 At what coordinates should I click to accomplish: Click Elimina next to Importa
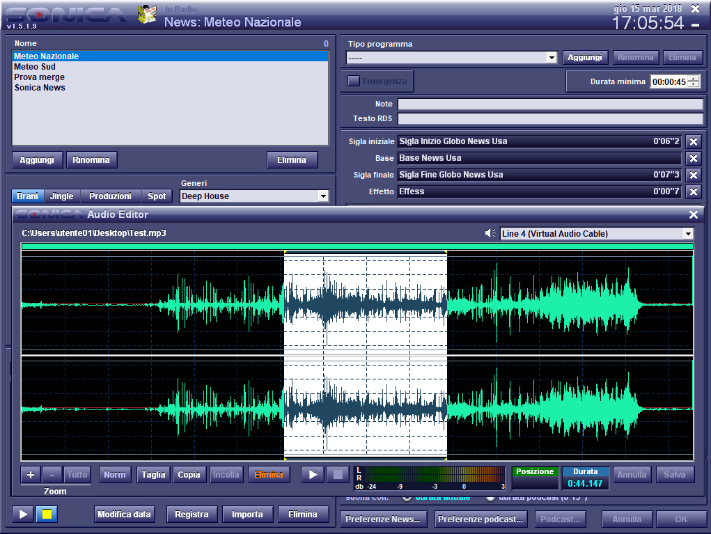pos(303,515)
